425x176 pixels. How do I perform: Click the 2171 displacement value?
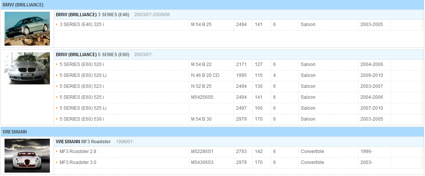coord(241,64)
